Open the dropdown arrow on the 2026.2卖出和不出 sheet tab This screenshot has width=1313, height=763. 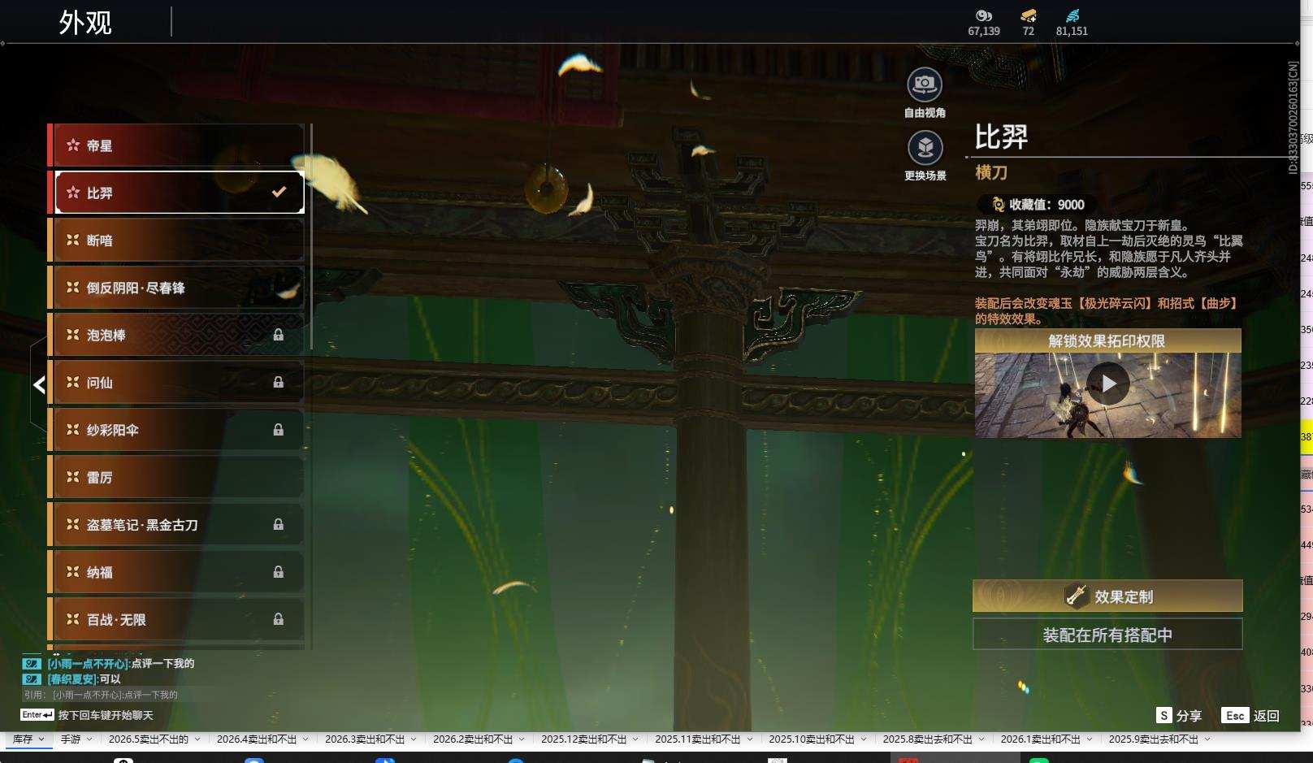(x=522, y=739)
